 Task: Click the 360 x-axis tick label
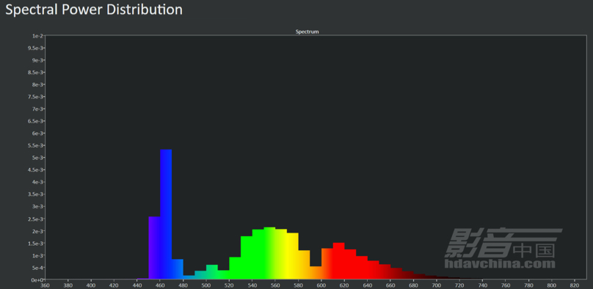tap(45, 285)
